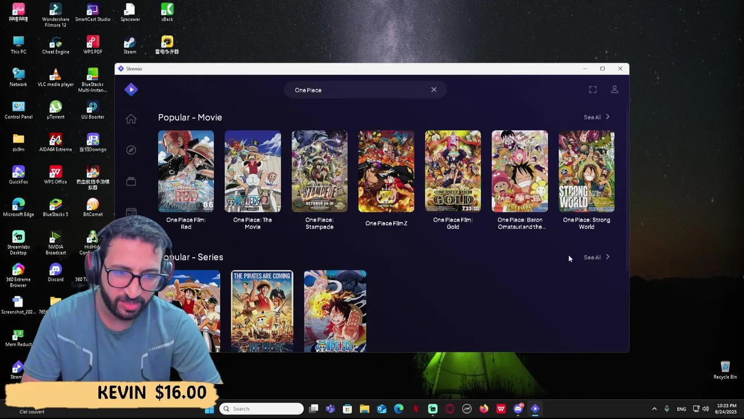This screenshot has height=419, width=744.
Task: Open Cheat Engine desktop icon
Action: point(55,45)
